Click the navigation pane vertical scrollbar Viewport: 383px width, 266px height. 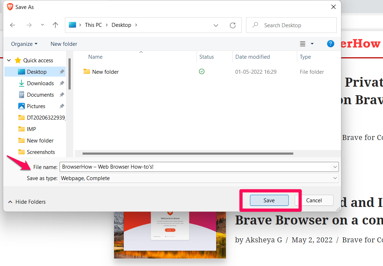click(x=70, y=74)
